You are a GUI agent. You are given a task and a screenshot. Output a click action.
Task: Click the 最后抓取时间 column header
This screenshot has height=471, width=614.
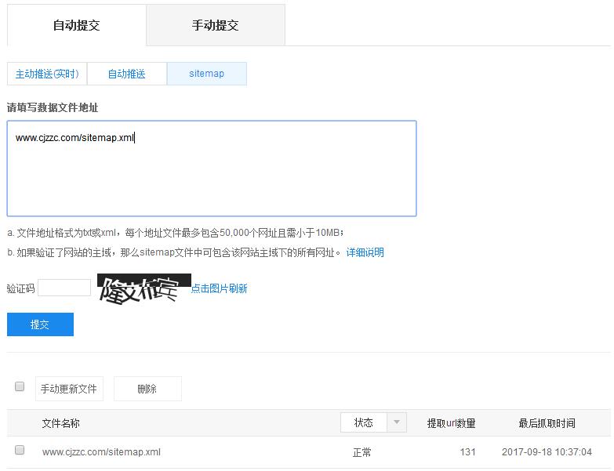[547, 423]
